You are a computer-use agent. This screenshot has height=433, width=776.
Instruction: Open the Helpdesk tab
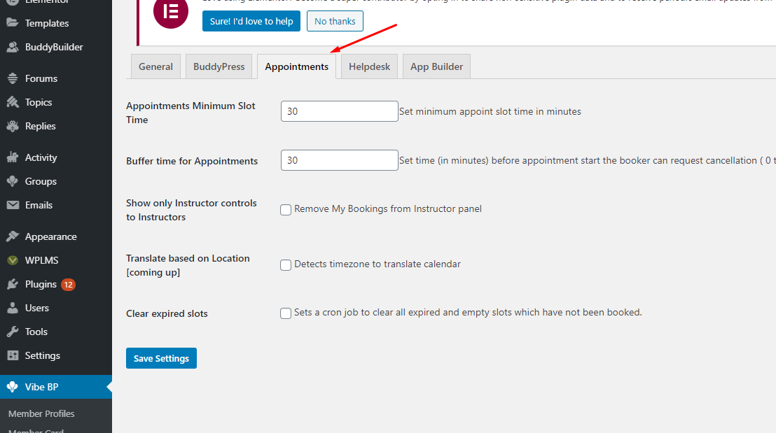tap(369, 66)
